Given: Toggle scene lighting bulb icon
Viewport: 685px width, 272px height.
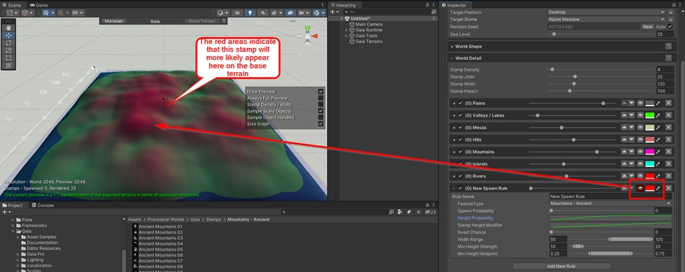Looking at the screenshot, I should 251,13.
